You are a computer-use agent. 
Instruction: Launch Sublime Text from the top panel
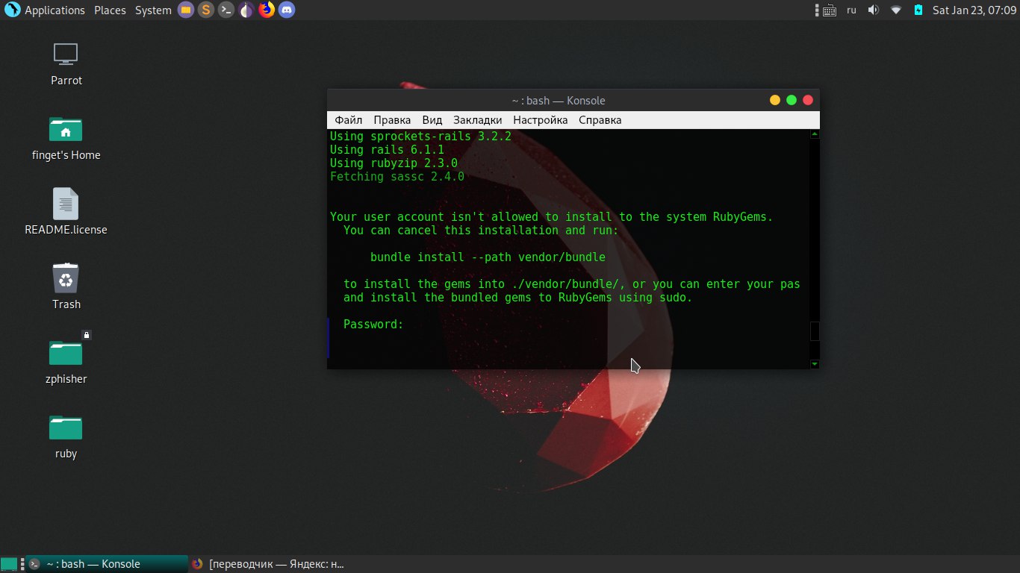(x=205, y=10)
